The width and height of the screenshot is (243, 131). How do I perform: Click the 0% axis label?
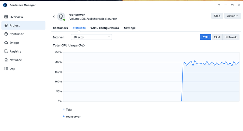click(60, 101)
